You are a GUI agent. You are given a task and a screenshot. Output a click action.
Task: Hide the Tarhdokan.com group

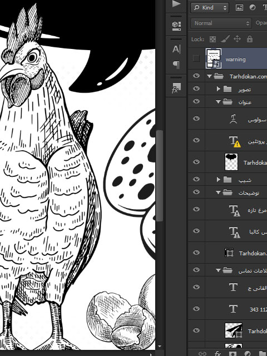(x=196, y=76)
